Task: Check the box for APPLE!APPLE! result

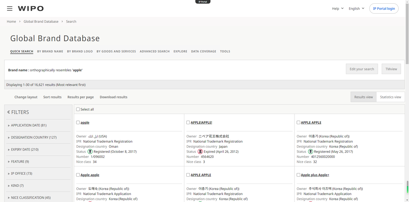Action: [188, 123]
